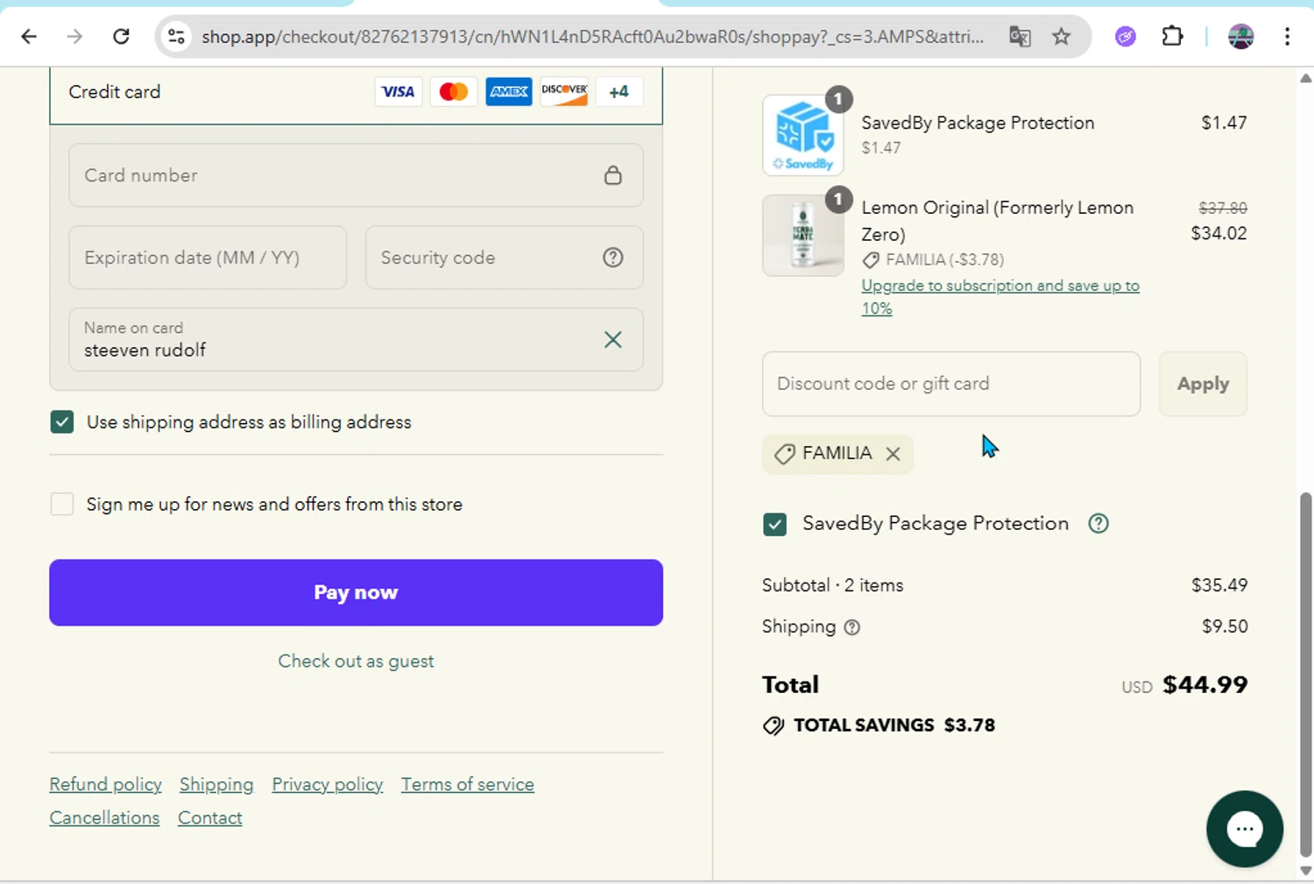Click the scrollbar down arrow

click(1305, 872)
